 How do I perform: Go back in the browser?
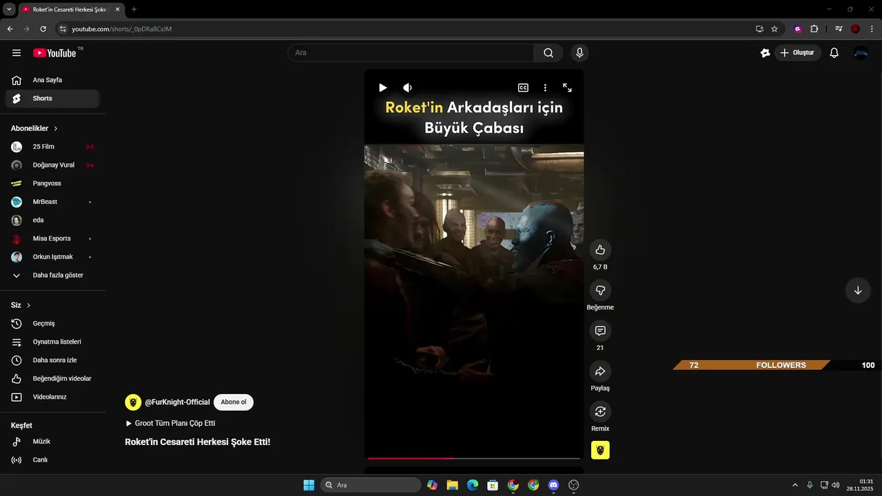(x=10, y=29)
